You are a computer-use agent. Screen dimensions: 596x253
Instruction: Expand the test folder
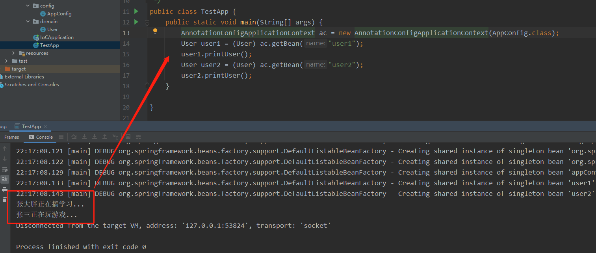pyautogui.click(x=6, y=61)
